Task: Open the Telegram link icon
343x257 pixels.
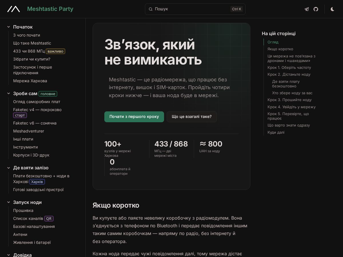Action: [x=307, y=9]
